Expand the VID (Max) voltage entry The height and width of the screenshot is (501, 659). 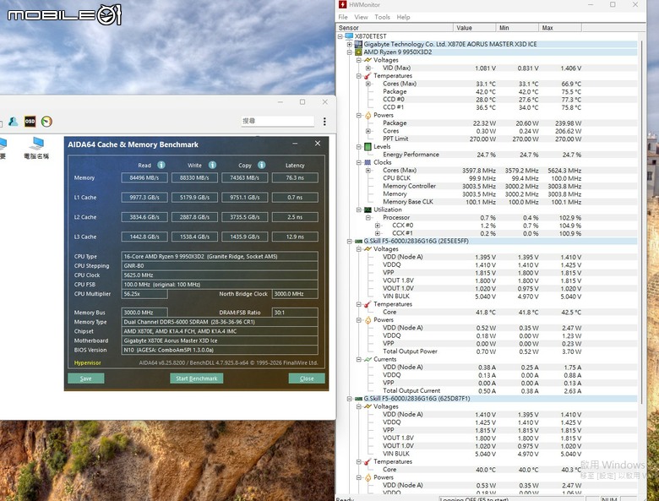[x=368, y=68]
